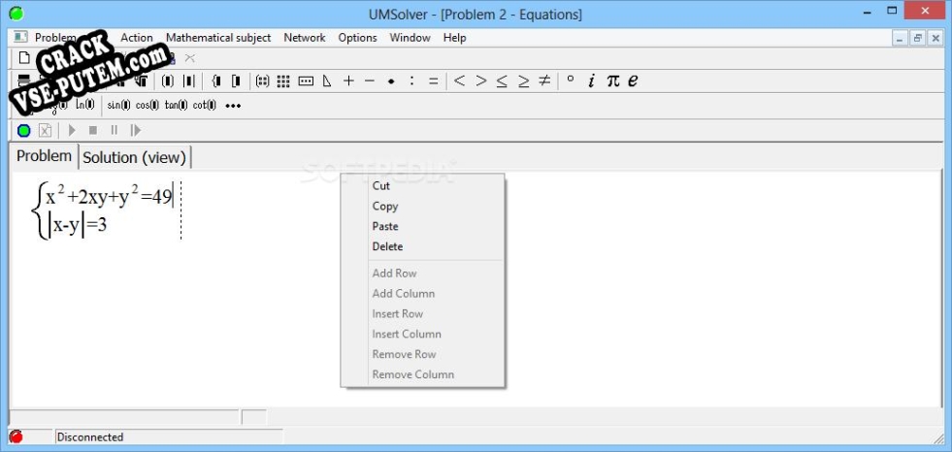Viewport: 952px width, 452px height.
Task: Open the Options menu
Action: (x=358, y=38)
